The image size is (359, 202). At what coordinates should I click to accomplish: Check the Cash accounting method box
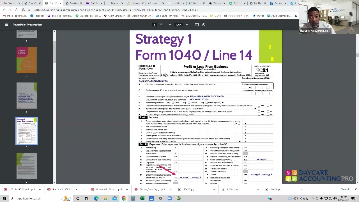click(172, 103)
